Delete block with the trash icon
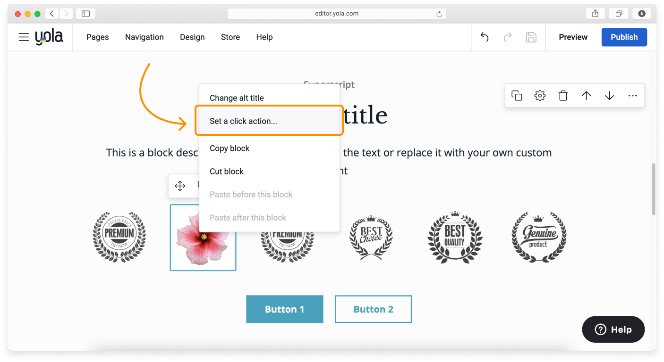The height and width of the screenshot is (362, 664). 563,96
